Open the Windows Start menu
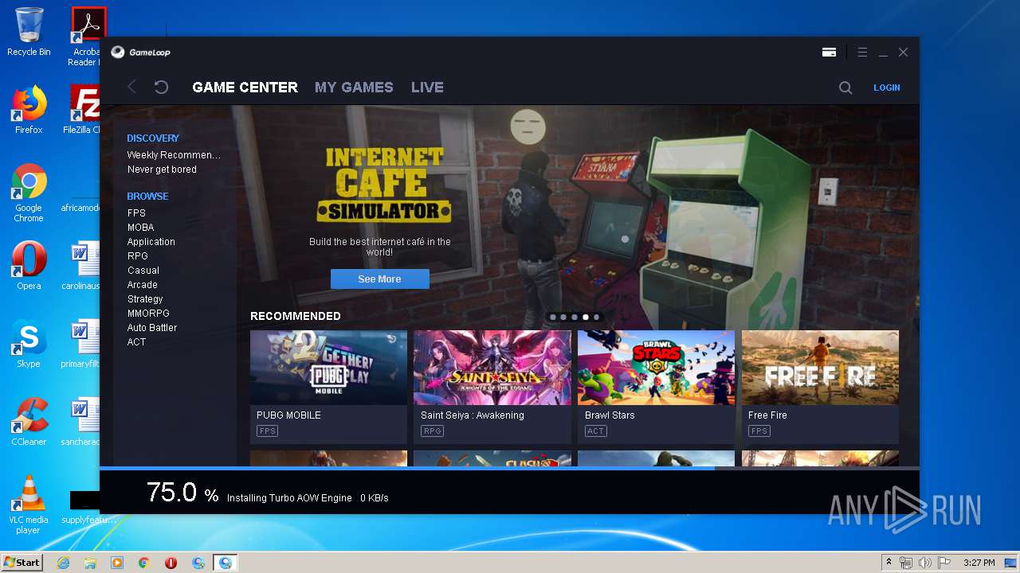The width and height of the screenshot is (1020, 573). coord(22,563)
